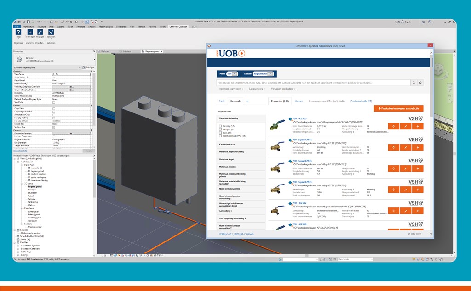Collapse the Floor Plans tree node
The height and width of the screenshot is (291, 471).
(x=22, y=165)
